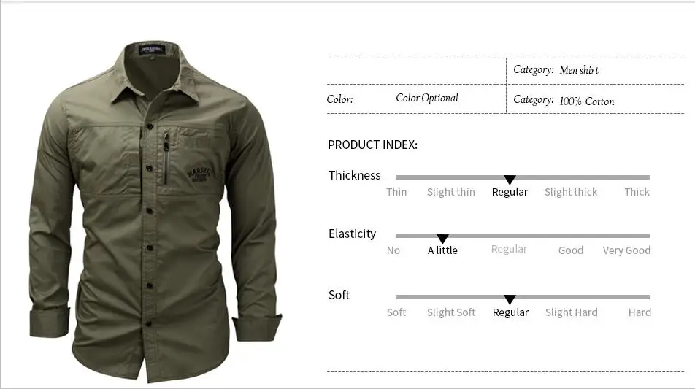Select the No elasticity label
The height and width of the screenshot is (389, 695).
pos(393,250)
